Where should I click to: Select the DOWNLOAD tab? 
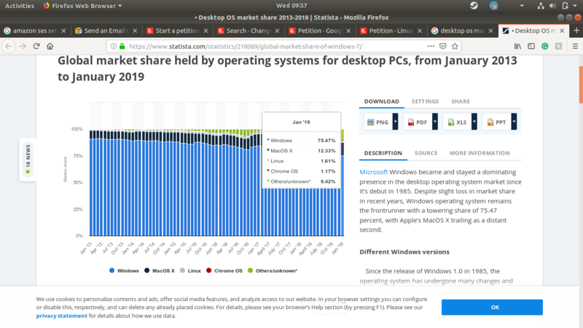pyautogui.click(x=381, y=101)
